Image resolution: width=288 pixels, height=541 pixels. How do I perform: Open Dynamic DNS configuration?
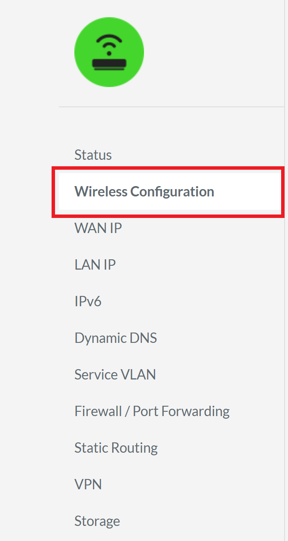115,338
